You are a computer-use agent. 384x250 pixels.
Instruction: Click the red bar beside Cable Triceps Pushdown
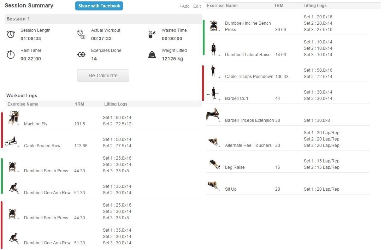tap(203, 83)
